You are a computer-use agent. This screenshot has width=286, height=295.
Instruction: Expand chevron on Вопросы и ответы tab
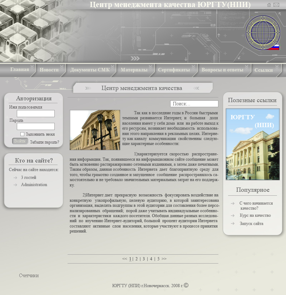pos(247,67)
